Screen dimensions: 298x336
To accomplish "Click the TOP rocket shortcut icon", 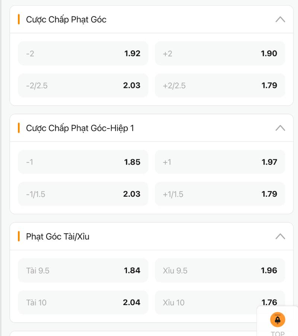I will (x=278, y=319).
